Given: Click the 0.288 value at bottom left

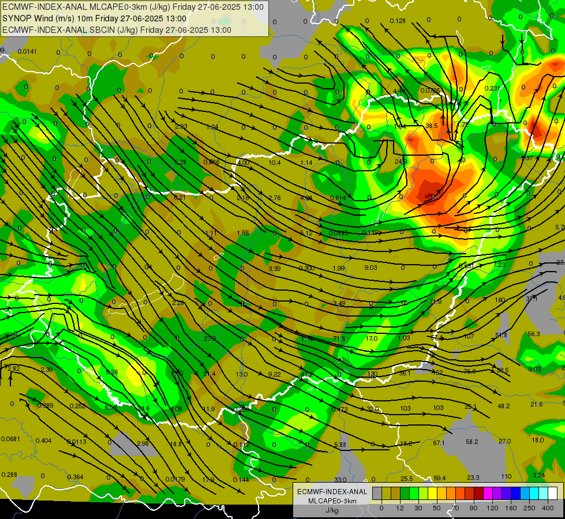Looking at the screenshot, I should (9, 475).
